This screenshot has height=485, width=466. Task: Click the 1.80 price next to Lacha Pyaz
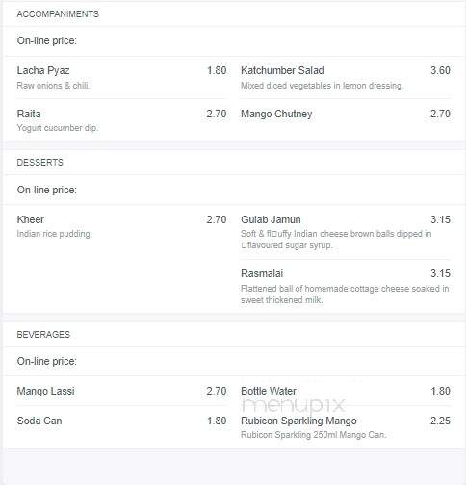(217, 70)
